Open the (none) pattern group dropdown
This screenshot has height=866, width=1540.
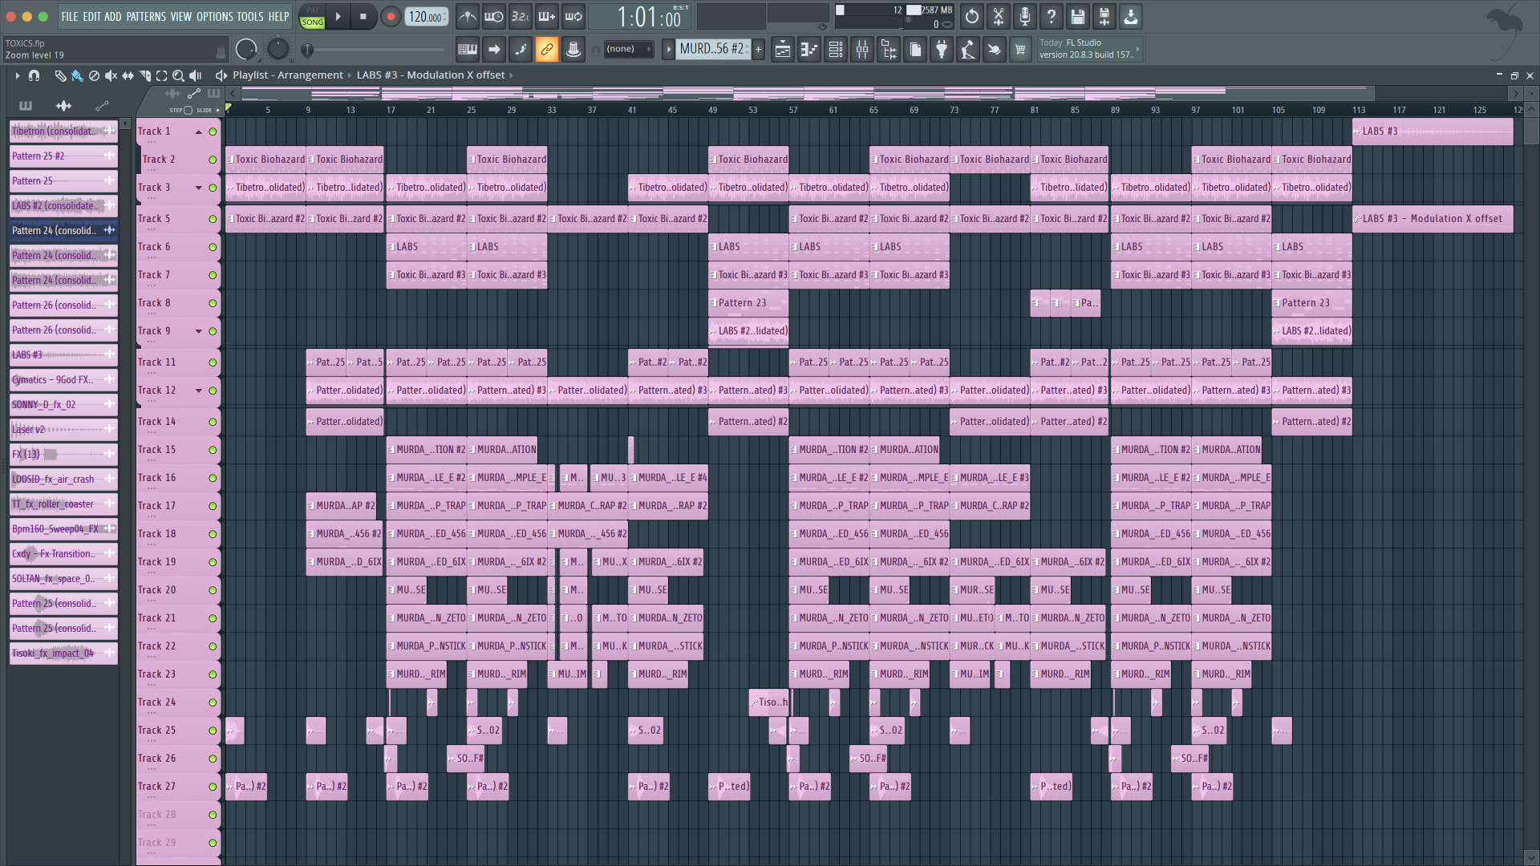point(627,50)
